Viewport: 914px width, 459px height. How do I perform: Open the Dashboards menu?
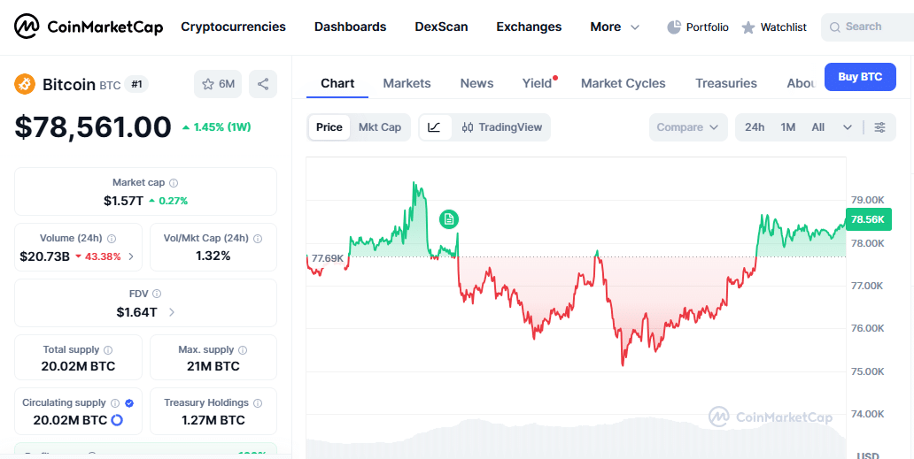[x=351, y=27]
